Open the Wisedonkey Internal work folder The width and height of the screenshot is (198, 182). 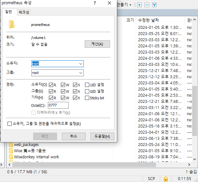[36, 157]
